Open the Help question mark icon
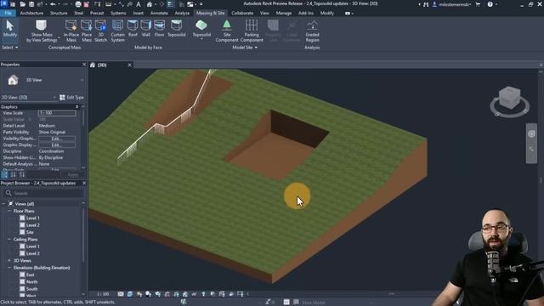The height and width of the screenshot is (306, 544). 490,4
